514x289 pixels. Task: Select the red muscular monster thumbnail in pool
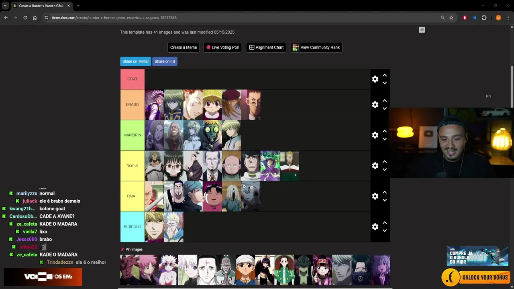pyautogui.click(x=130, y=270)
